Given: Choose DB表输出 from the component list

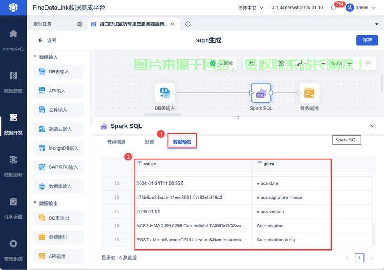Looking at the screenshot, I should (x=58, y=218).
